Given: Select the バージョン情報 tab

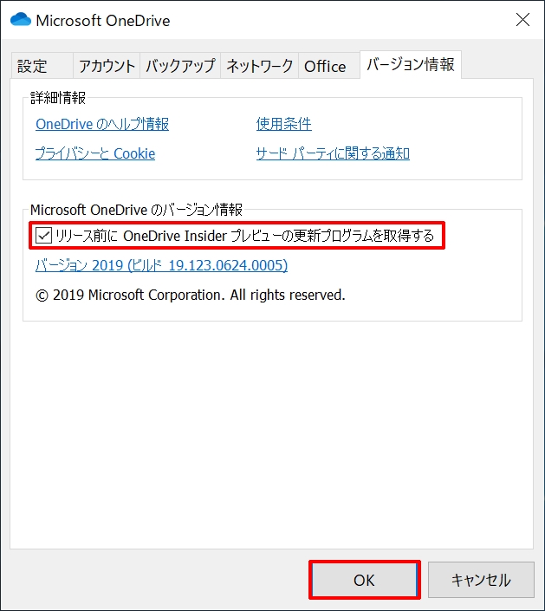Looking at the screenshot, I should [x=411, y=65].
